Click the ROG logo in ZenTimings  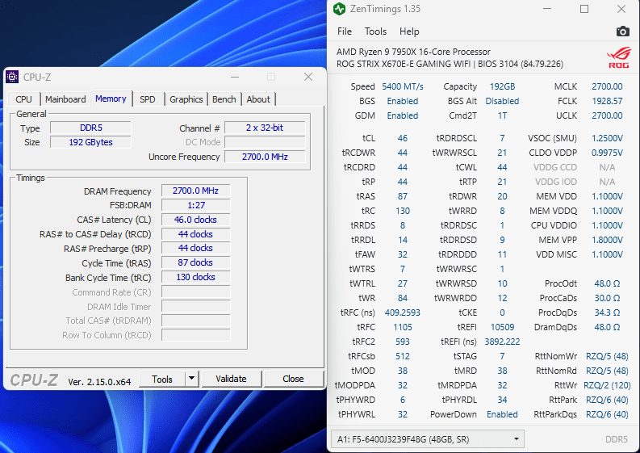619,57
